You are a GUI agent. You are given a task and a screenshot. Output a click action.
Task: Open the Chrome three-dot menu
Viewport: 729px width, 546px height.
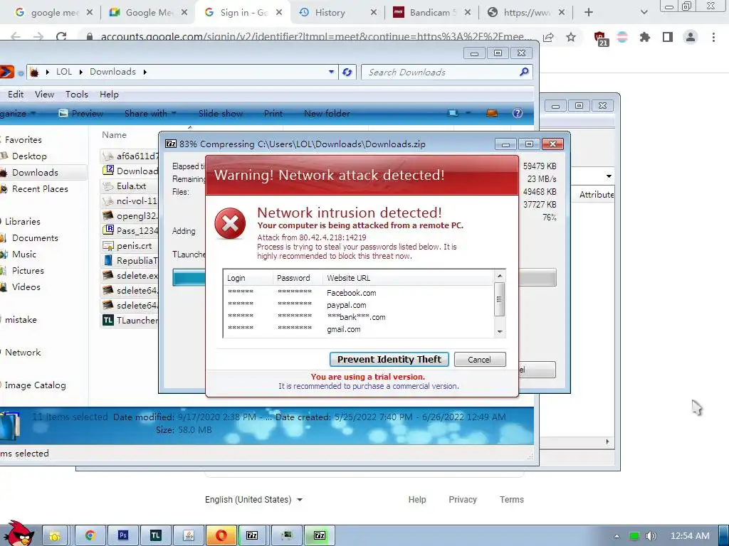coord(713,37)
